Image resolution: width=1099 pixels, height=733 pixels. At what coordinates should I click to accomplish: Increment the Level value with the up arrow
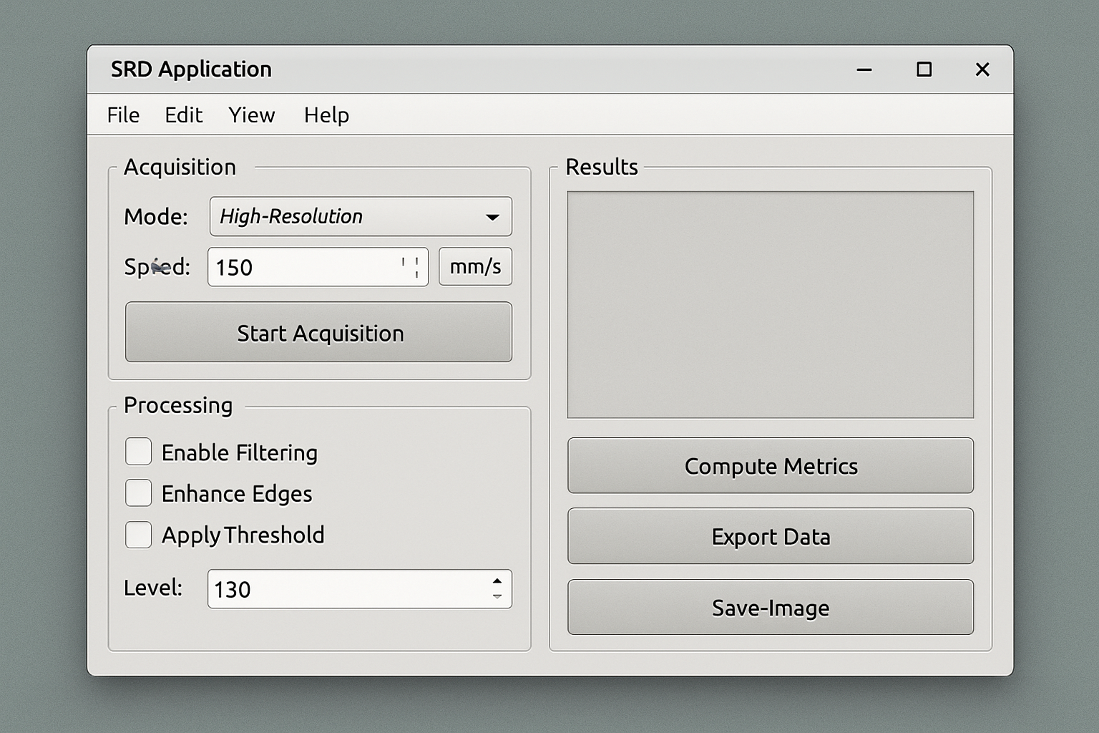pos(497,582)
